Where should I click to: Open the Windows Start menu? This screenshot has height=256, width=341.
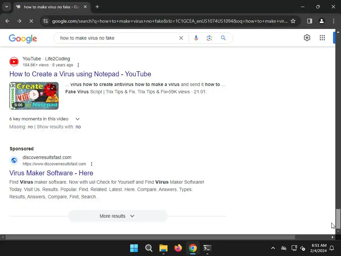coord(134,248)
